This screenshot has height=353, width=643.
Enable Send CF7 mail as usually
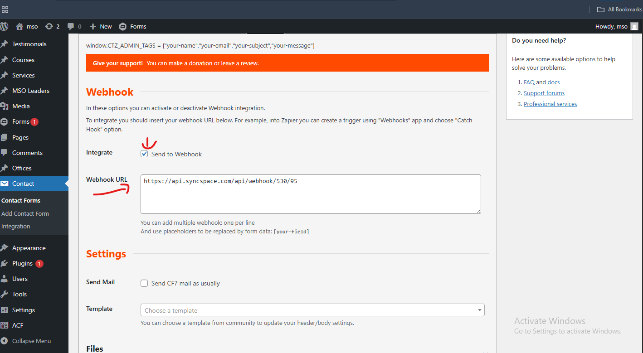point(144,283)
